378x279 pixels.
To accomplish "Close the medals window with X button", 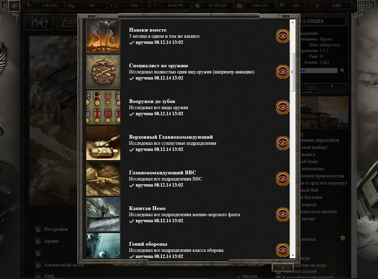I will 283,267.
